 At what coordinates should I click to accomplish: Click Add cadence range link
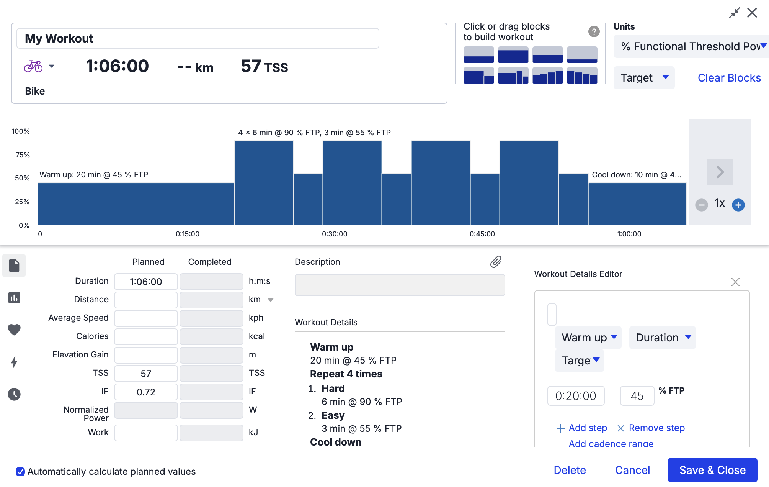[x=611, y=444]
